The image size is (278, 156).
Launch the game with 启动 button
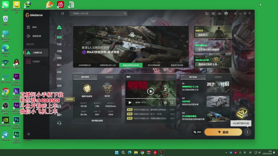[x=223, y=132]
